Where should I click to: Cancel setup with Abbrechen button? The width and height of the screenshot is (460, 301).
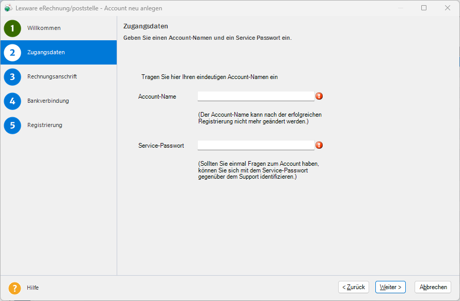[x=433, y=287]
